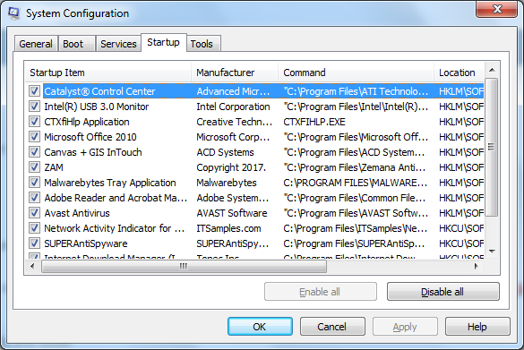This screenshot has height=350, width=524.
Task: Click the CTXFIHLP.EXE command cell
Action: click(314, 122)
